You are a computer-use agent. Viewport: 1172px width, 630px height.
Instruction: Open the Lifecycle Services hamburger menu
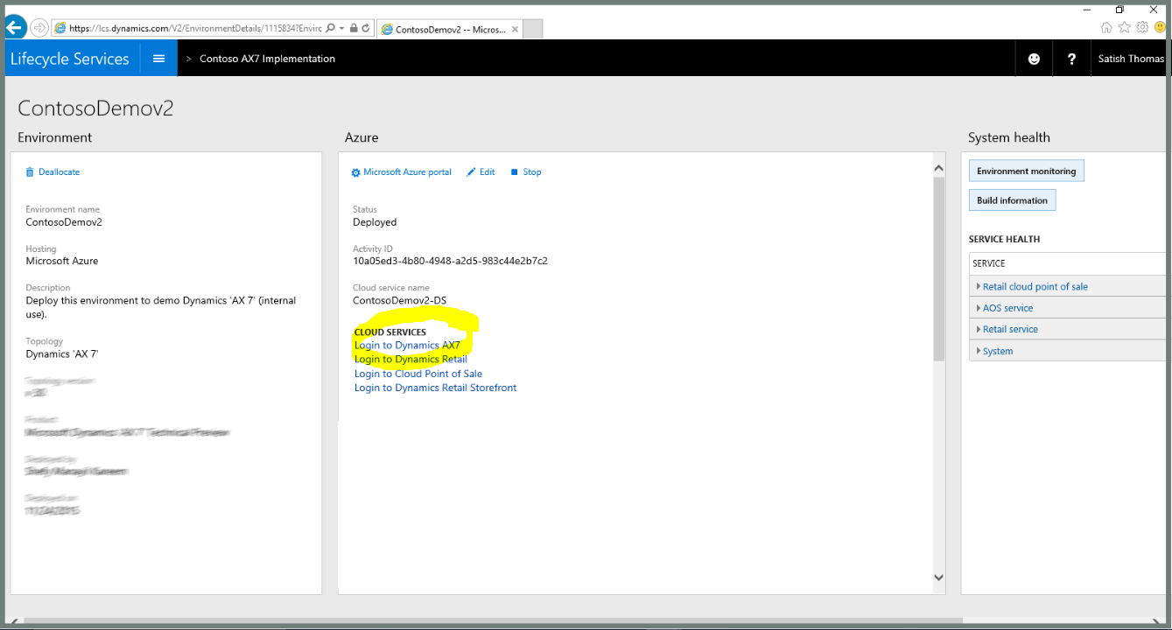pyautogui.click(x=158, y=59)
